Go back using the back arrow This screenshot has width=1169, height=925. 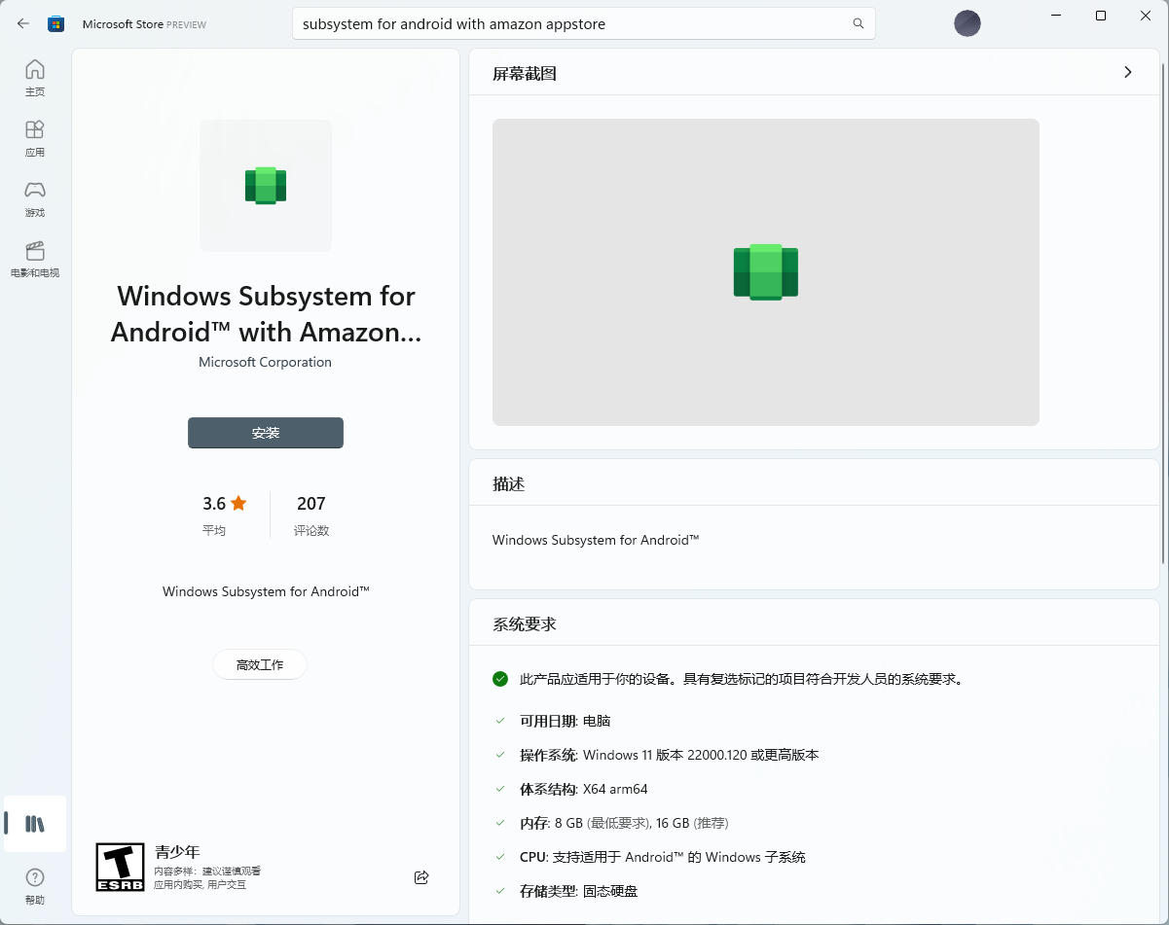point(23,23)
